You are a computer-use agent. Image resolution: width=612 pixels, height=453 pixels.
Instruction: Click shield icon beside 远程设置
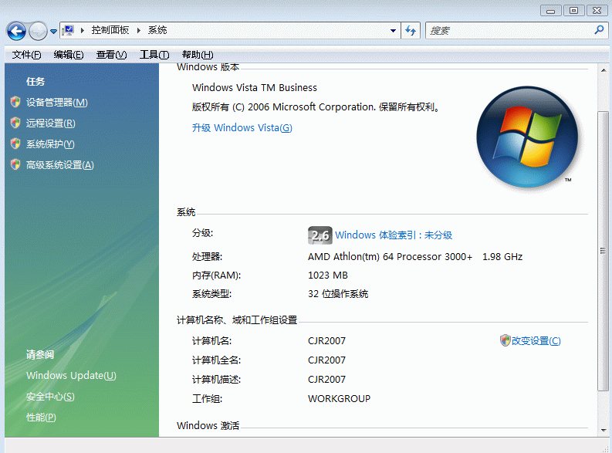click(15, 123)
